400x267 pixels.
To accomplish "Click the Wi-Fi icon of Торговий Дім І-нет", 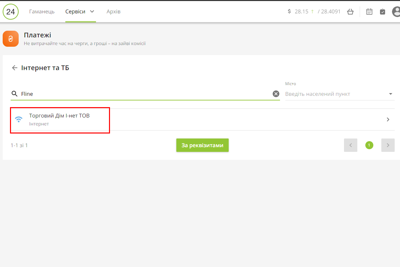I will point(19,119).
